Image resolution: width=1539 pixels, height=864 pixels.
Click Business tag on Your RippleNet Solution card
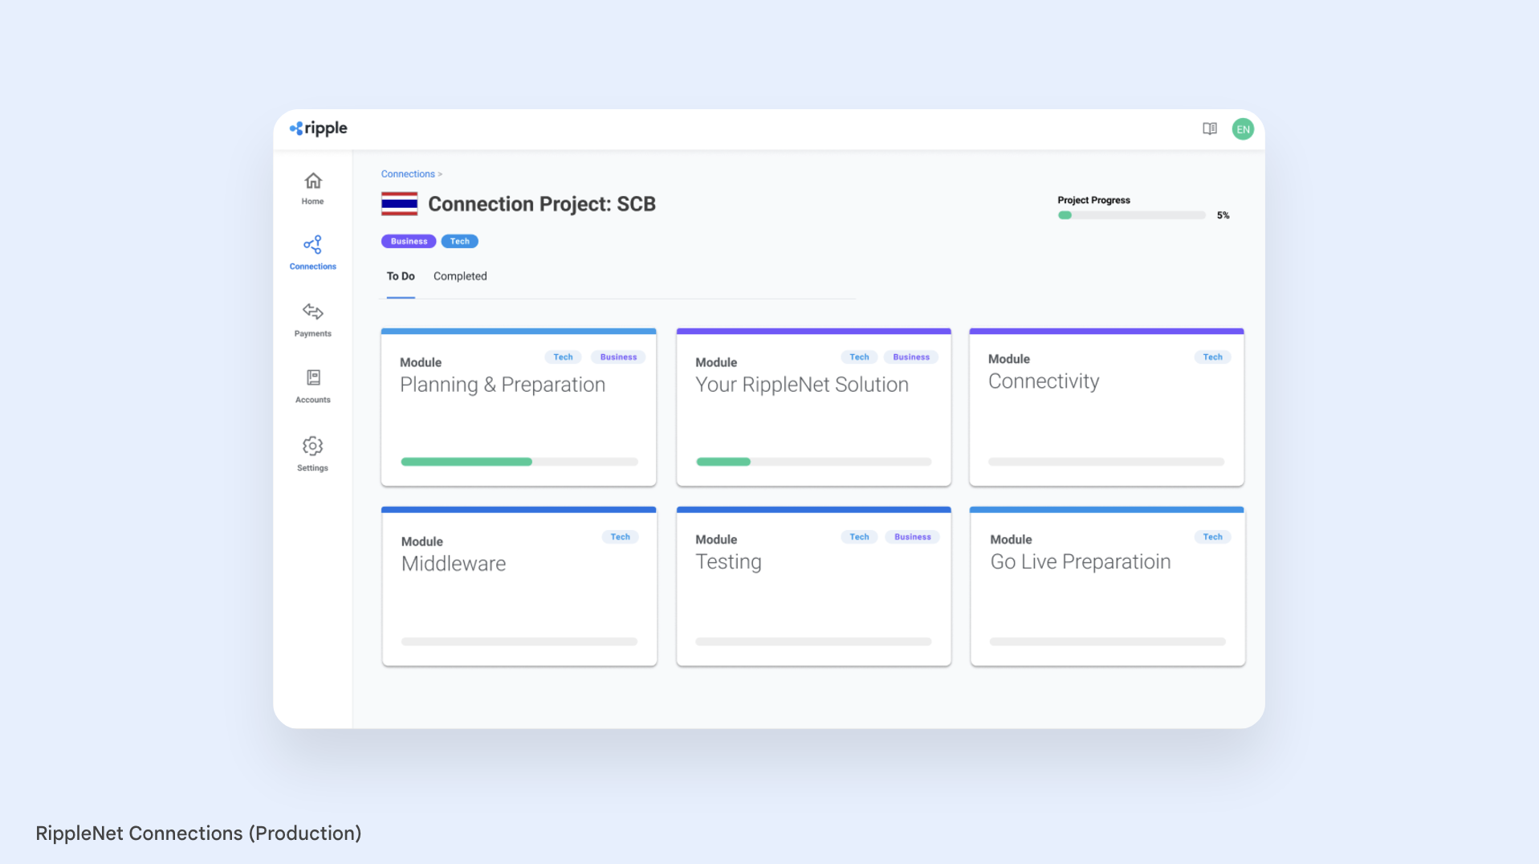pos(911,357)
